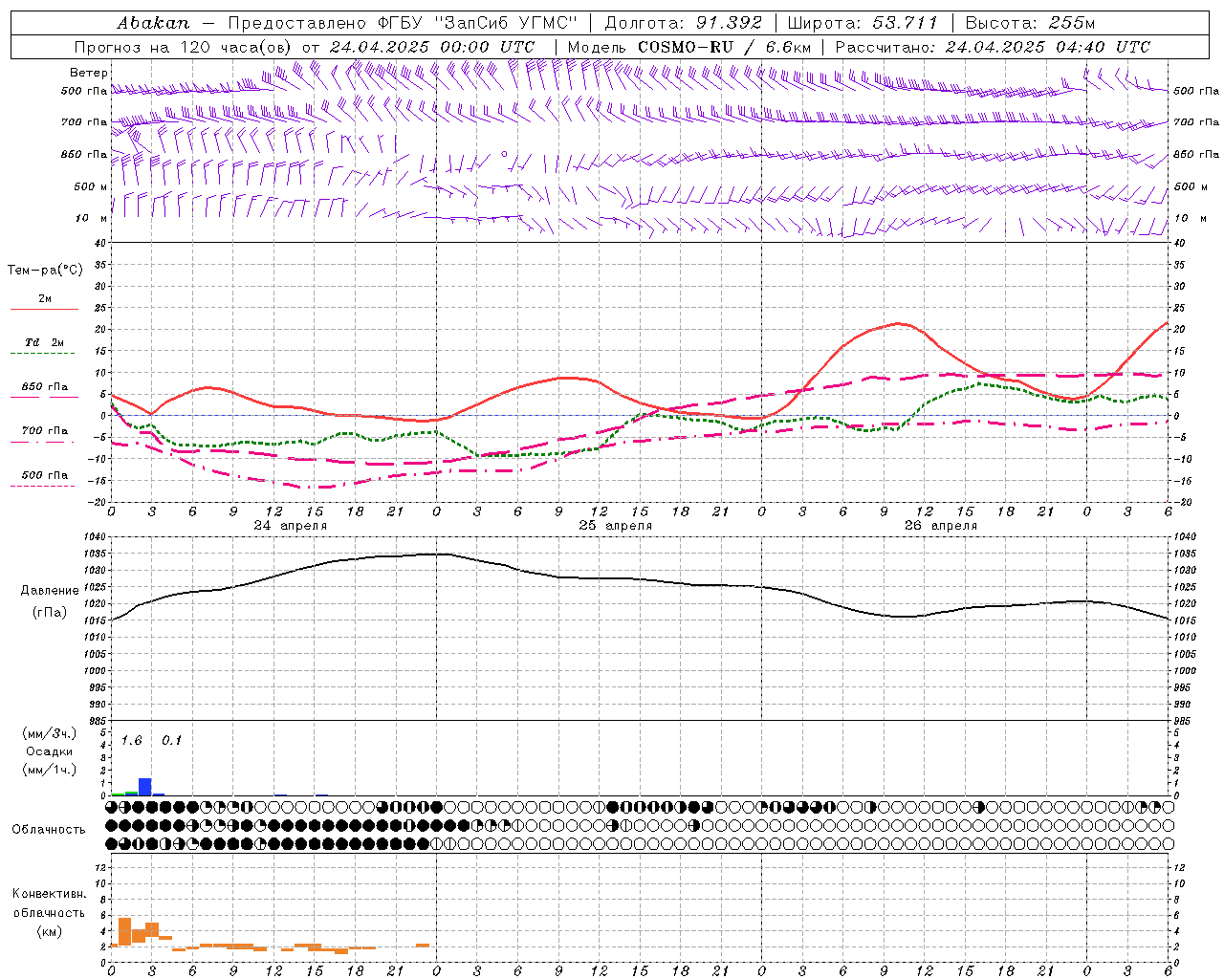
Task: Click the tallest blue precipitation bar
Action: click(145, 787)
